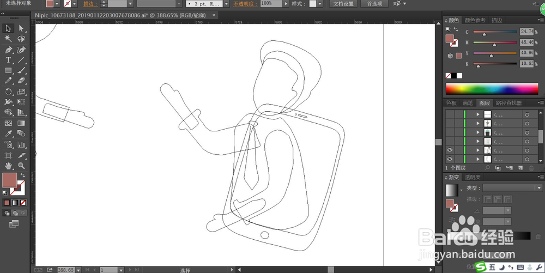Screen dimensions: 545x273
Task: Switch to 色板 (Swatches) tab
Action: pyautogui.click(x=451, y=103)
